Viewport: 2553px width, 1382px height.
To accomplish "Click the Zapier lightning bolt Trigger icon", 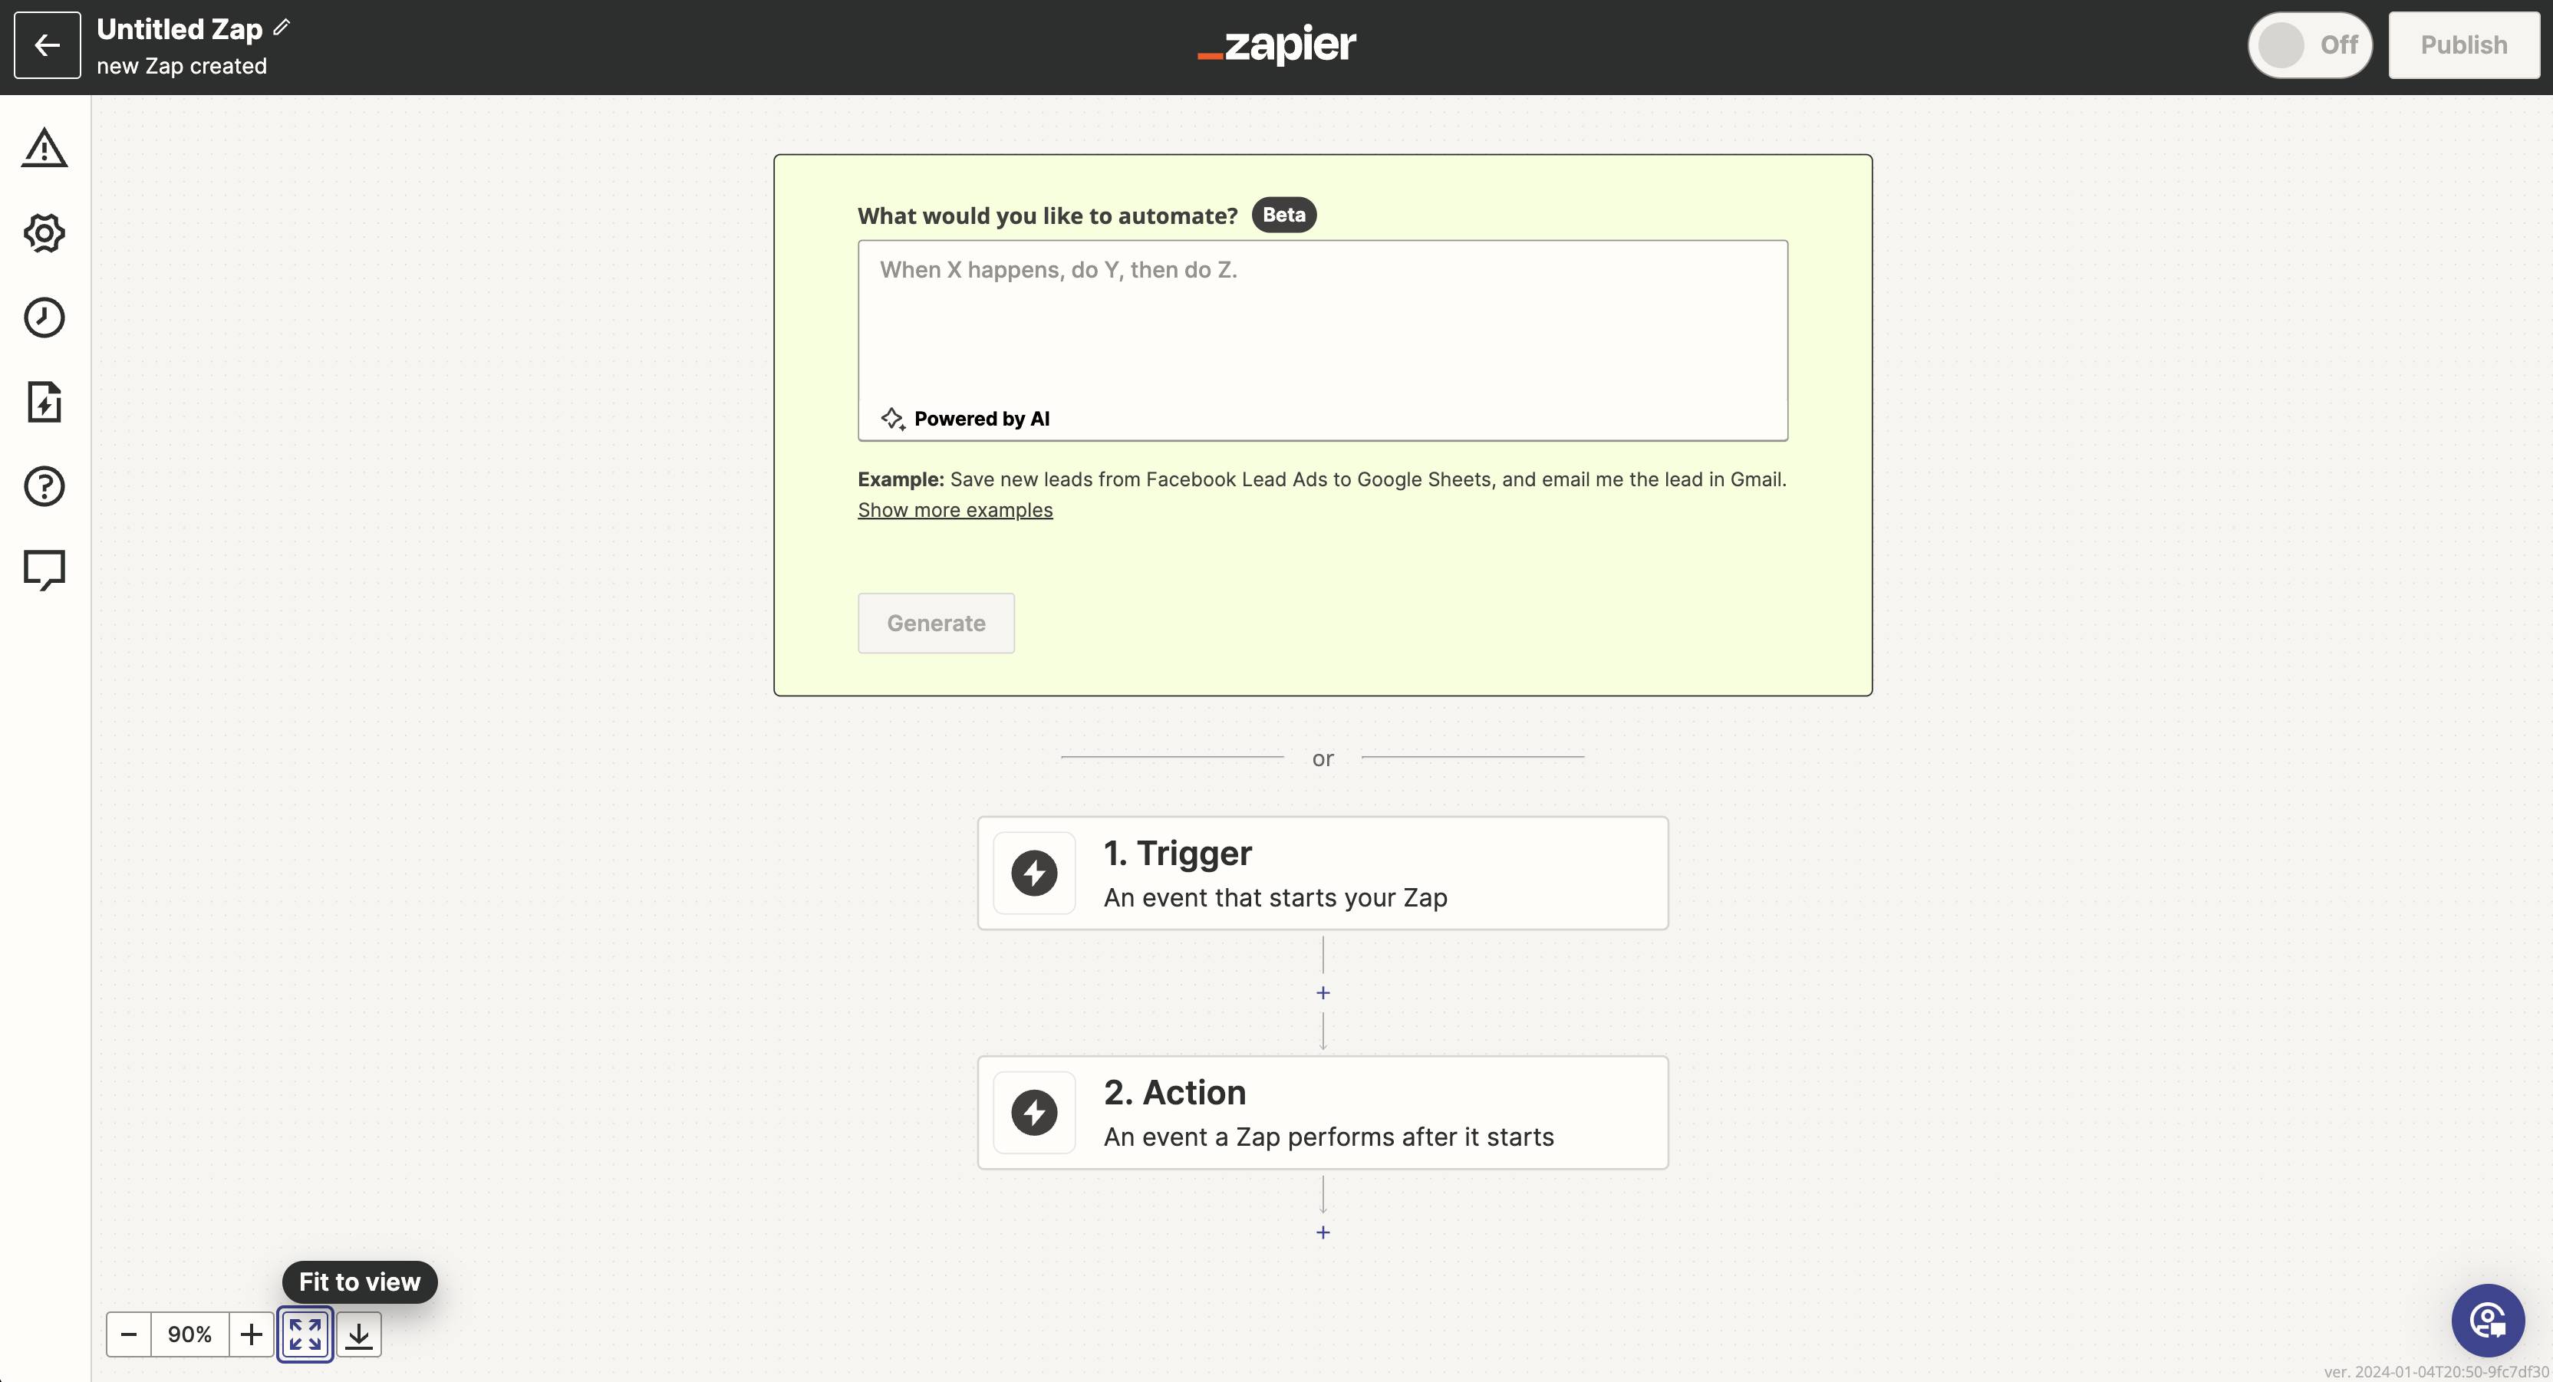I will (1035, 871).
